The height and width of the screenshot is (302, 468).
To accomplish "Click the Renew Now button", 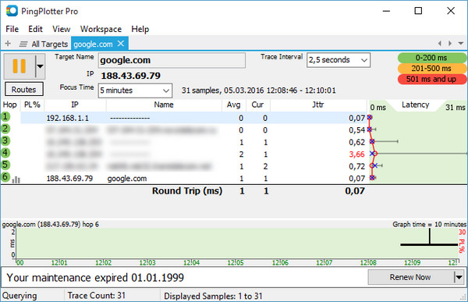I will click(411, 278).
